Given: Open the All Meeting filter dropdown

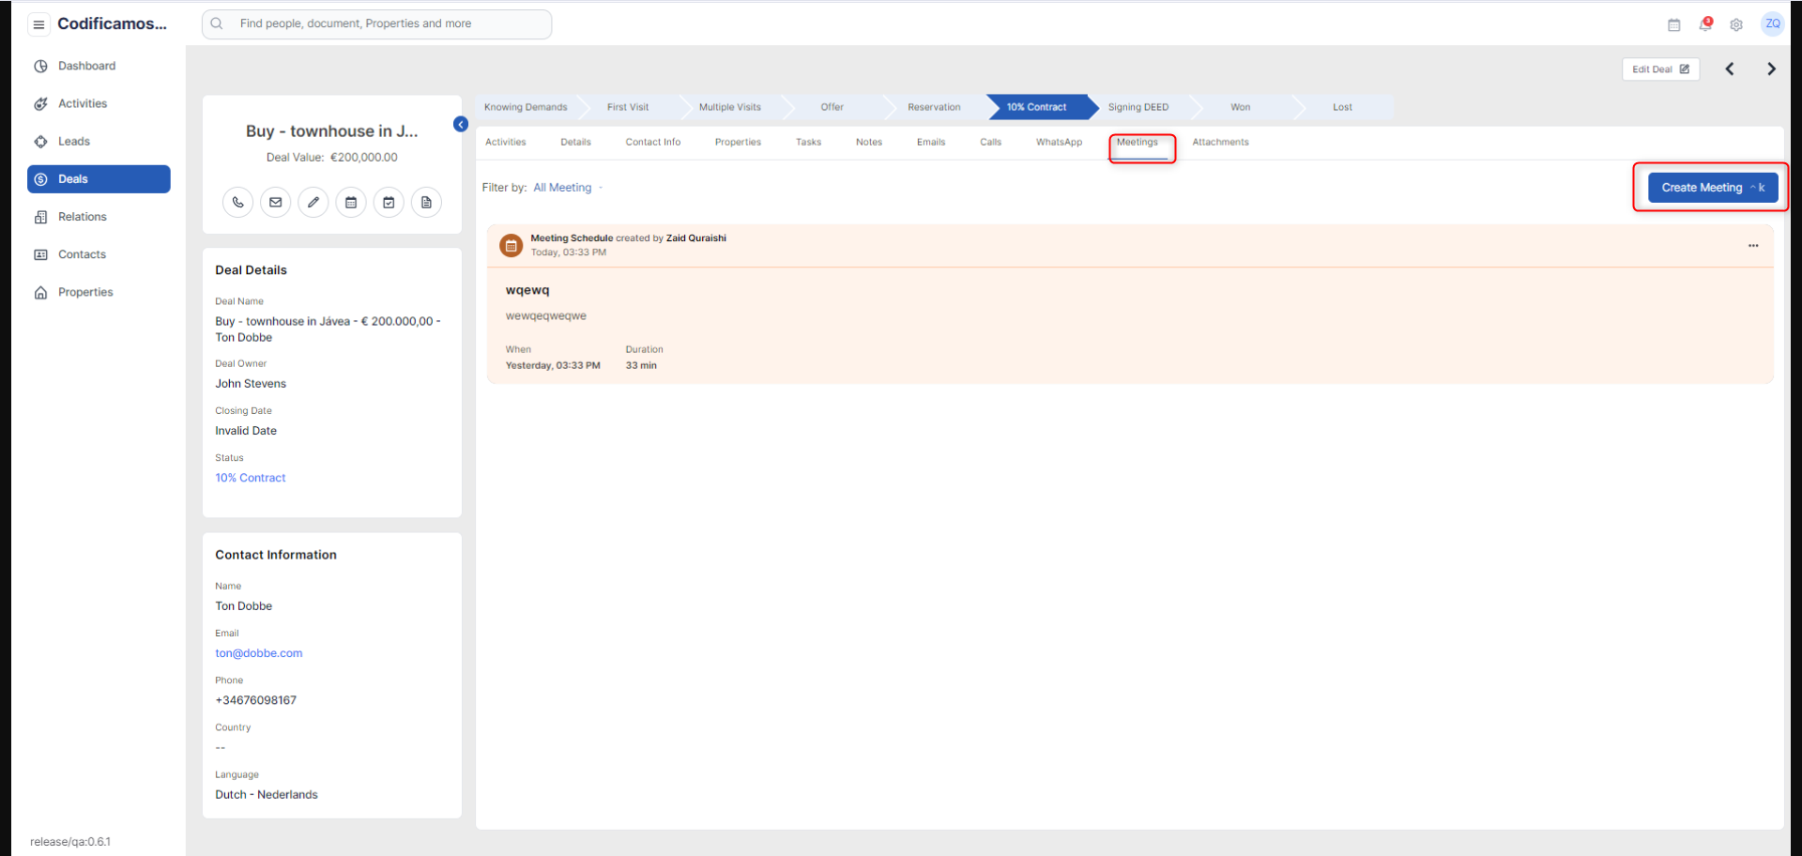Looking at the screenshot, I should pyautogui.click(x=567, y=188).
